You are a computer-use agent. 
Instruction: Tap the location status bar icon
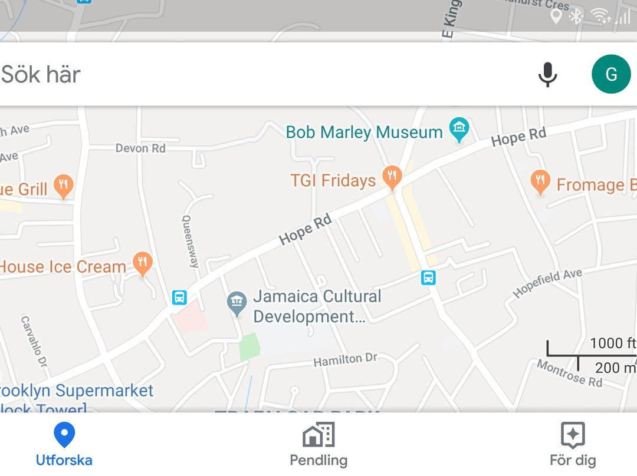(556, 16)
